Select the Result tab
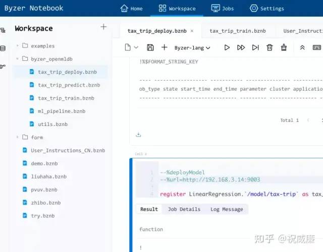 click(149, 209)
